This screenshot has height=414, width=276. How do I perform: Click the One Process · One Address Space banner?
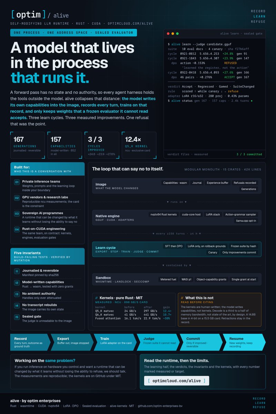coord(73,33)
